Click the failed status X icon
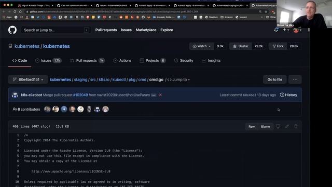This screenshot has width=332, height=187. point(160,95)
